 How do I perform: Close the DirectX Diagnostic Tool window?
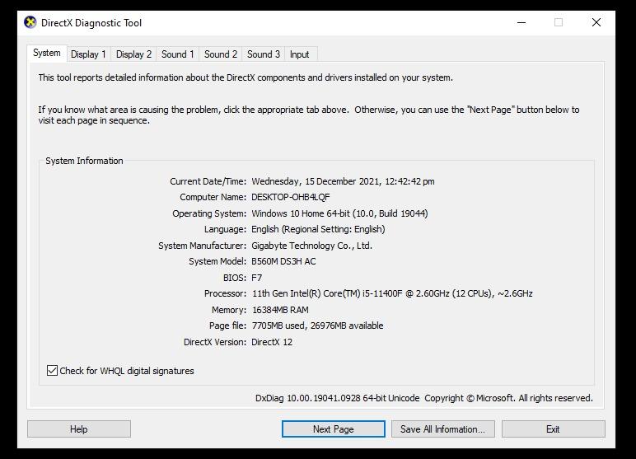tap(596, 22)
